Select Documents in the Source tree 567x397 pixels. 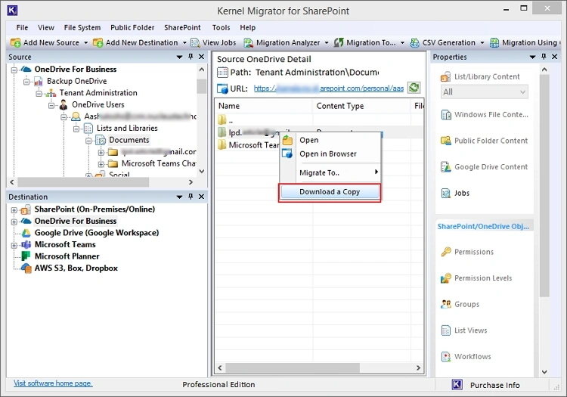(129, 140)
